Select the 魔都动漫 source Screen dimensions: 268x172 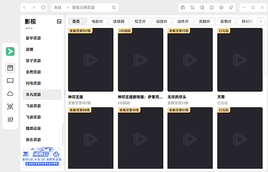(42, 128)
